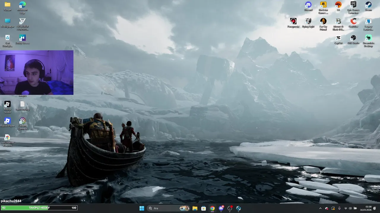This screenshot has height=213, width=380.
Task: Open EXCALIBUR CONTROL desktop shortcut
Action: (22, 24)
